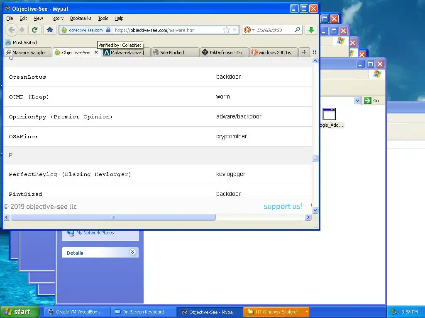
Task: Switch to Oracle VM VirtualBox taskbar item
Action: pos(77,312)
